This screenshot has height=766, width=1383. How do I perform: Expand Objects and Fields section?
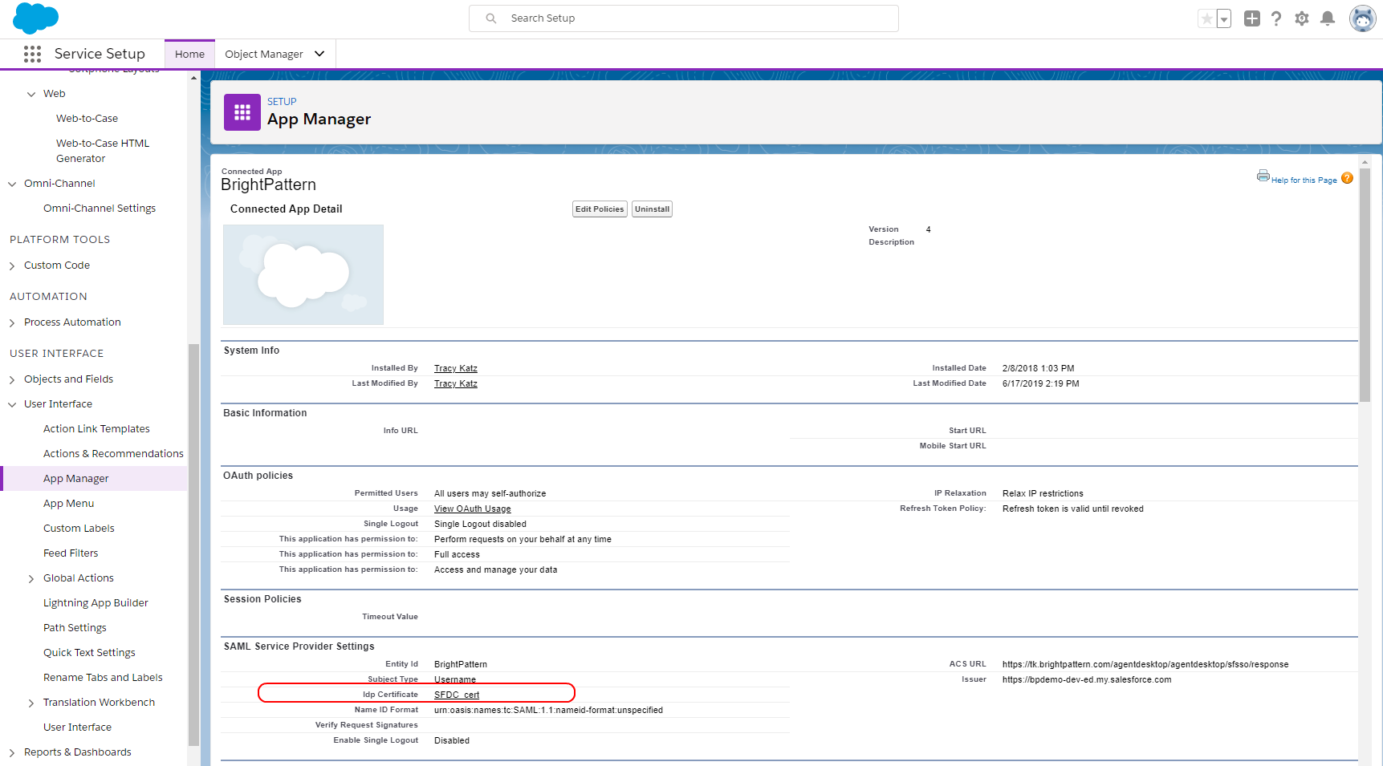click(x=12, y=379)
